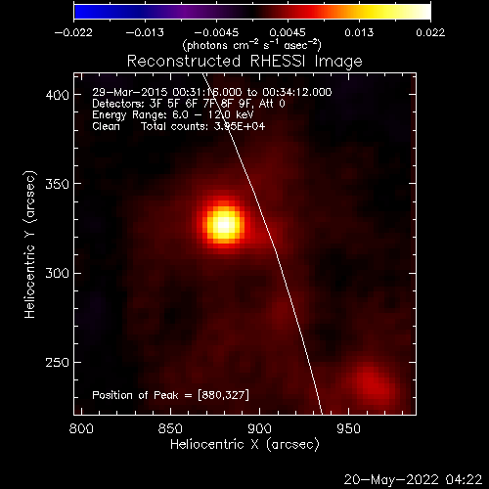Click the '20-May-2022 04:22' timestamp
The width and height of the screenshot is (489, 489).
[x=413, y=480]
